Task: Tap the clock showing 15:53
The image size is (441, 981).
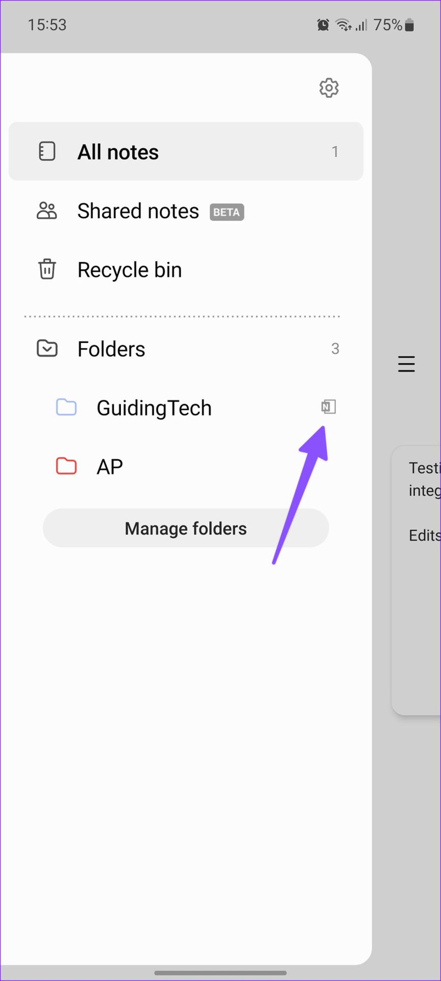Action: [x=47, y=25]
